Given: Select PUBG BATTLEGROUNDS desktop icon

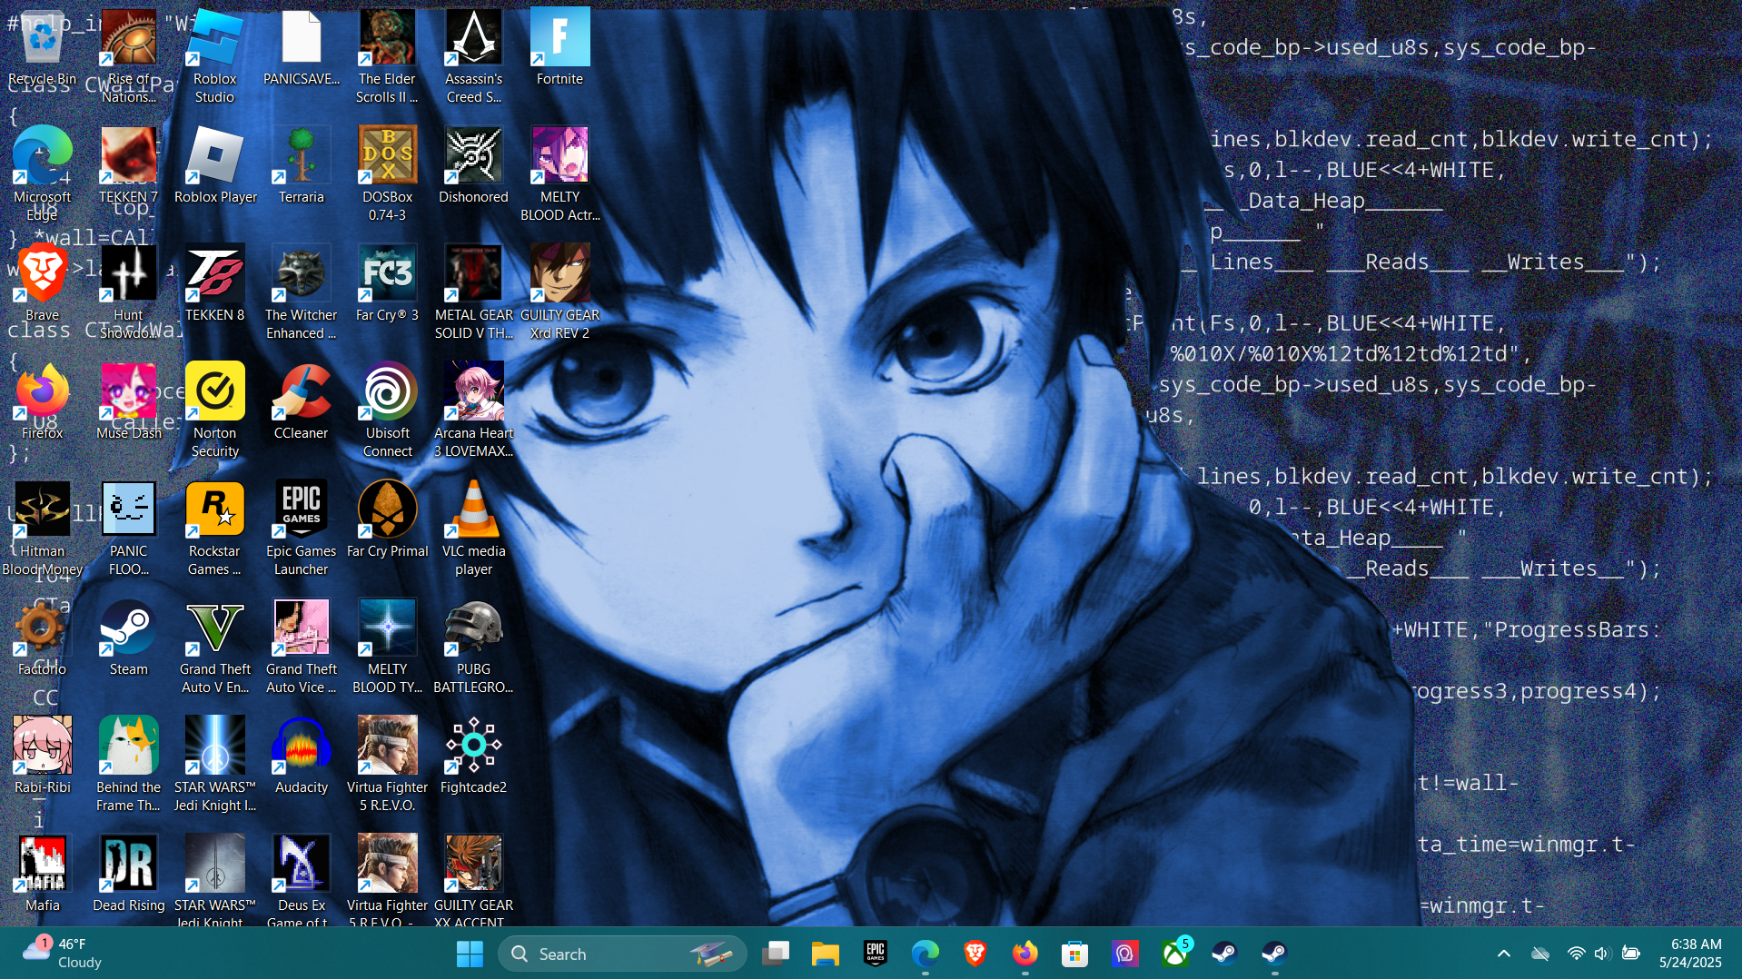Looking at the screenshot, I should [x=473, y=647].
